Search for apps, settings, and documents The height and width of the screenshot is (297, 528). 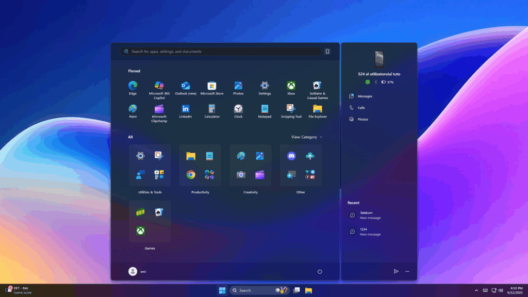(221, 52)
